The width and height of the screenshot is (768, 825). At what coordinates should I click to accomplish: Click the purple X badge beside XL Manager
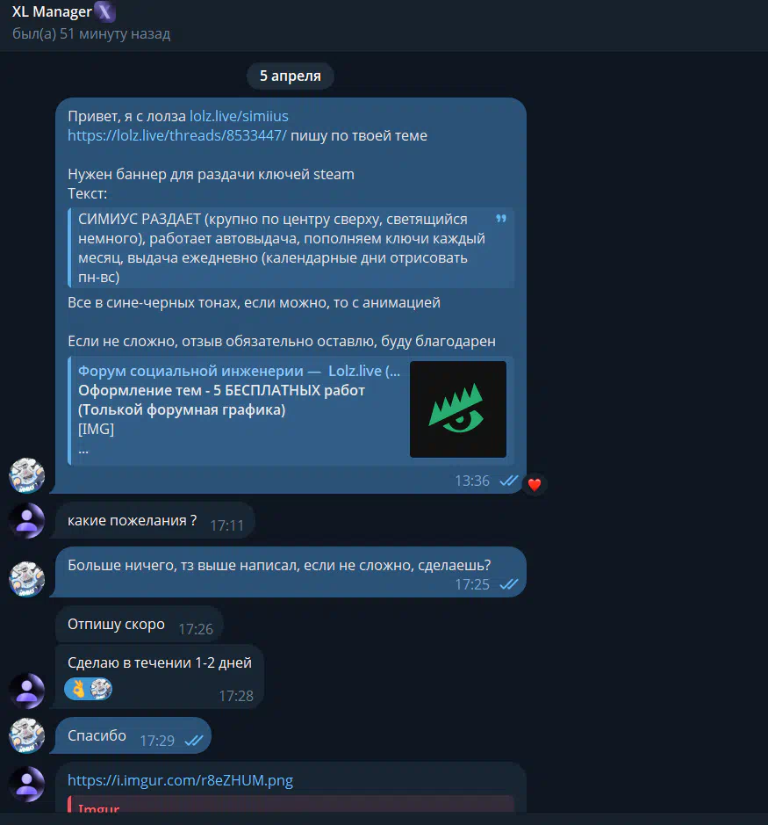coord(104,11)
